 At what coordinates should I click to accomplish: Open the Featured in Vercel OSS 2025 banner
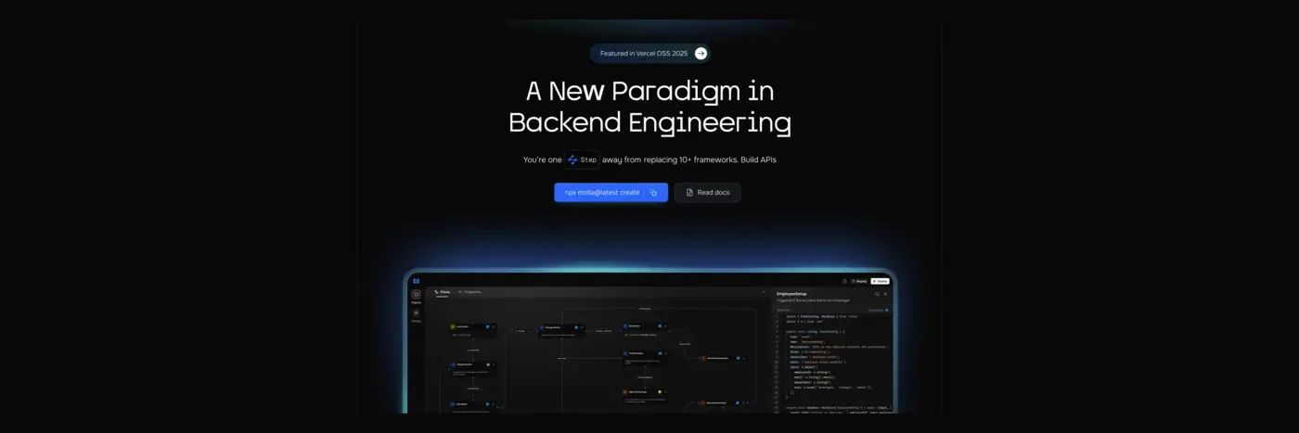pos(649,53)
